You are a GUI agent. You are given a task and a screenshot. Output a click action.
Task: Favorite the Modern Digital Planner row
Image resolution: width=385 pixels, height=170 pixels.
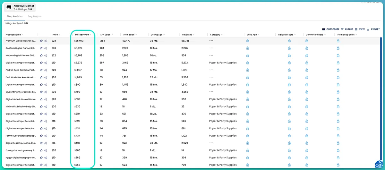(41, 55)
